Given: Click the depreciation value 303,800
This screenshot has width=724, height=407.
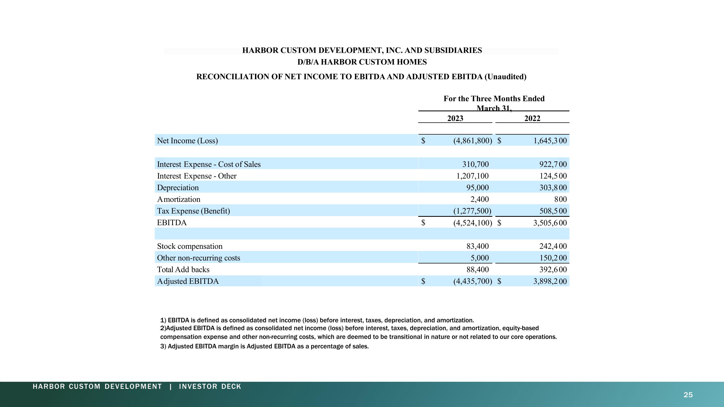Looking at the screenshot, I should [x=553, y=187].
